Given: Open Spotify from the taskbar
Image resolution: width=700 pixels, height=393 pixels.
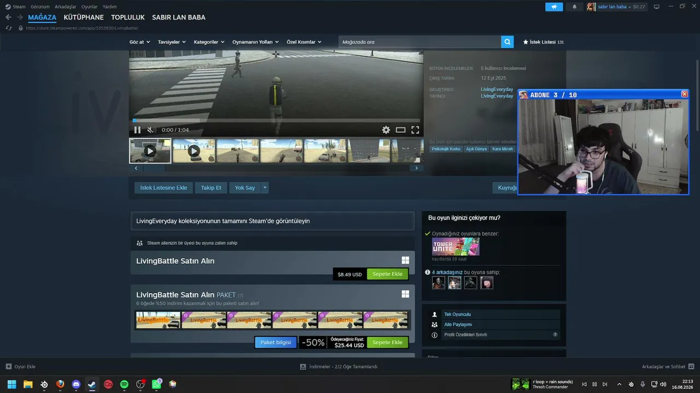Looking at the screenshot, I should click(x=124, y=384).
